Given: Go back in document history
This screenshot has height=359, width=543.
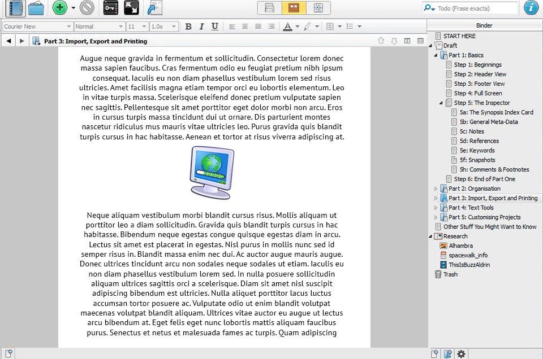Looking at the screenshot, I should click(x=8, y=41).
